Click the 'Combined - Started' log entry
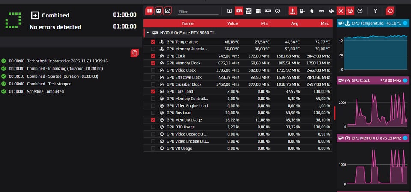The height and width of the screenshot is (192, 411). [63, 76]
